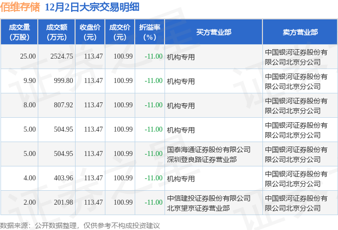The width and height of the screenshot is (338, 230).
Task: Click seller 中国银河证券 in the 807.92 row
Action: tap(296, 106)
